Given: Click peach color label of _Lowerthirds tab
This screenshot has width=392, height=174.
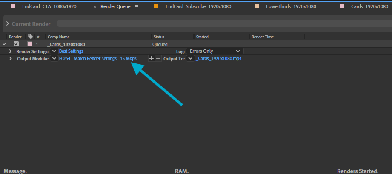Looking at the screenshot, I should pos(257,6).
